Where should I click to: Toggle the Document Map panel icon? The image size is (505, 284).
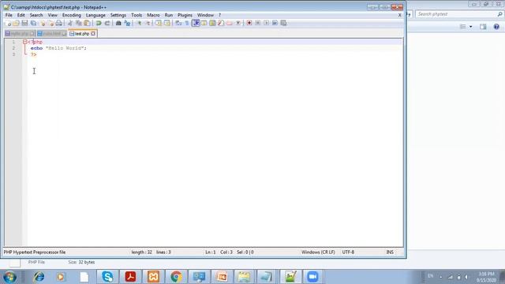212,23
